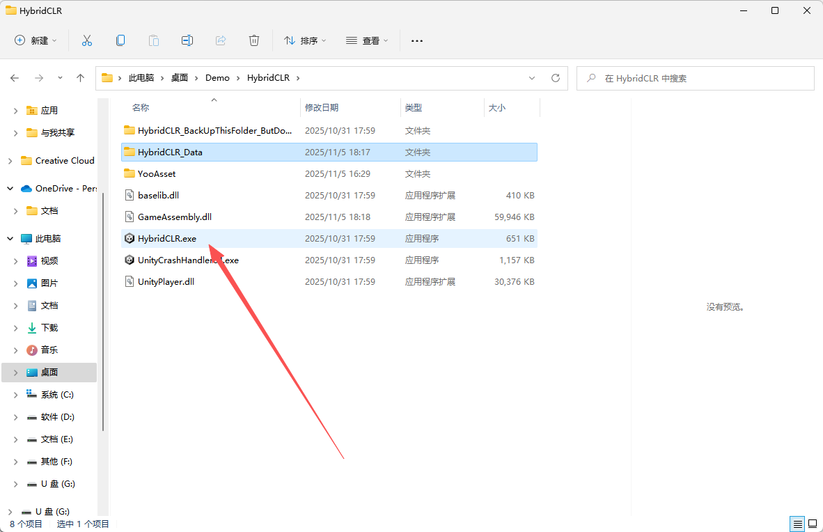Viewport: 823px width, 532px height.
Task: Select the HybridCLR_Data folder row
Action: click(x=329, y=152)
